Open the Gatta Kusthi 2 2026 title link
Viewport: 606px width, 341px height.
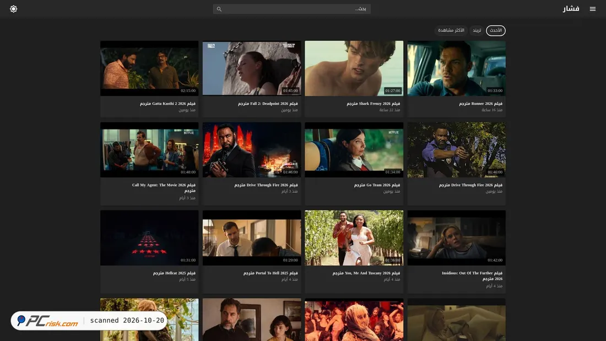[167, 104]
